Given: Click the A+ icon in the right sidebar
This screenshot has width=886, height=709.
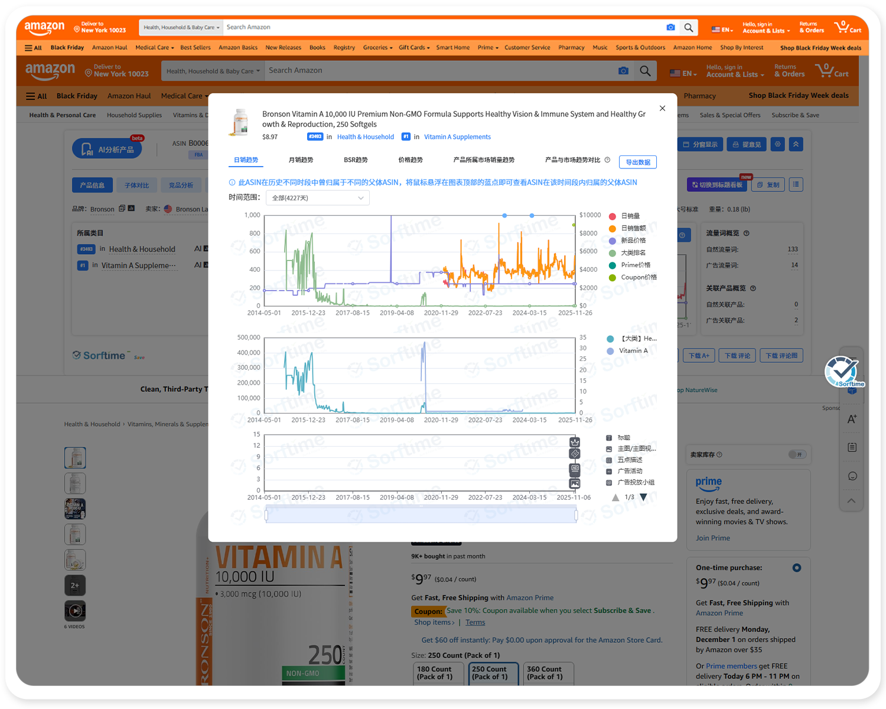Looking at the screenshot, I should tap(852, 419).
